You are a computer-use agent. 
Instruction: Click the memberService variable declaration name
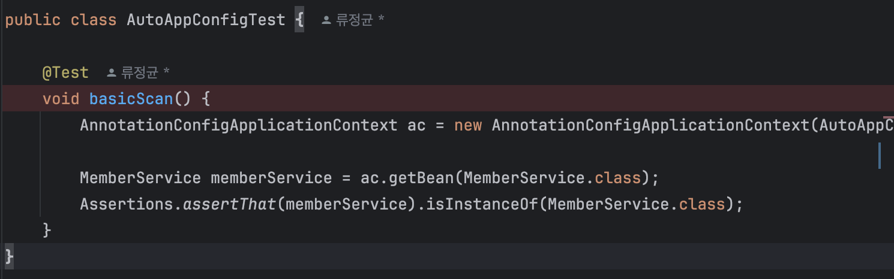(271, 178)
